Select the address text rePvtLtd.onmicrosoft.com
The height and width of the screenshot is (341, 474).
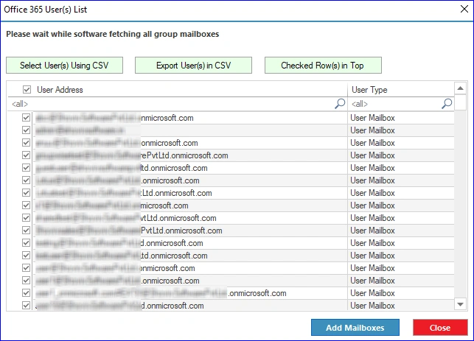pyautogui.click(x=184, y=155)
